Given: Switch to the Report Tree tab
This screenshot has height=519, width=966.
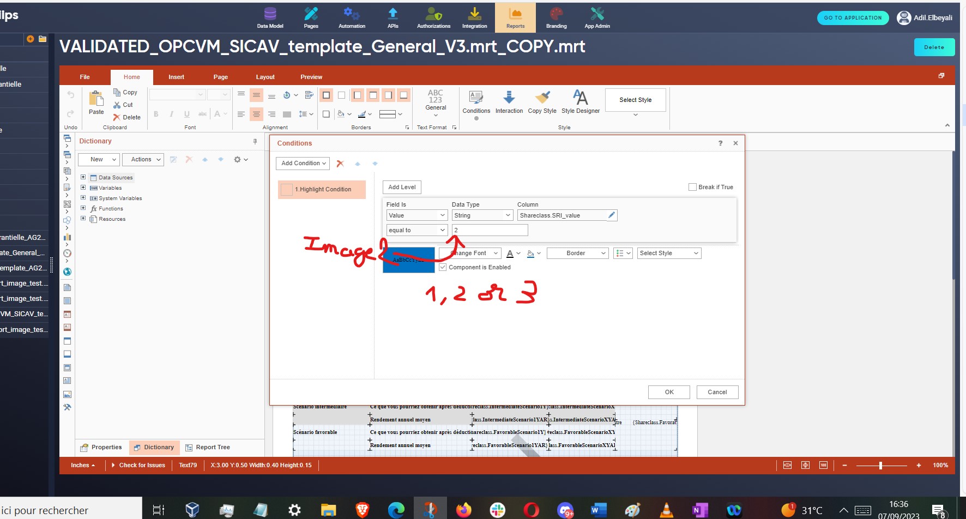Looking at the screenshot, I should pos(207,448).
